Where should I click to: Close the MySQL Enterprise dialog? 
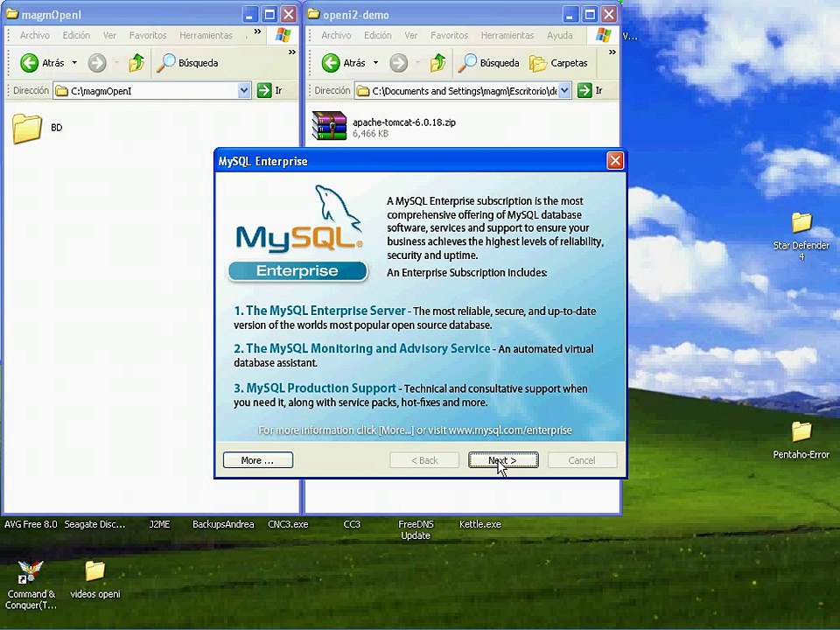[x=615, y=161]
